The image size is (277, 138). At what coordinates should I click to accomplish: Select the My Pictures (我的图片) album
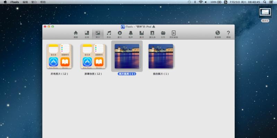[161, 56]
